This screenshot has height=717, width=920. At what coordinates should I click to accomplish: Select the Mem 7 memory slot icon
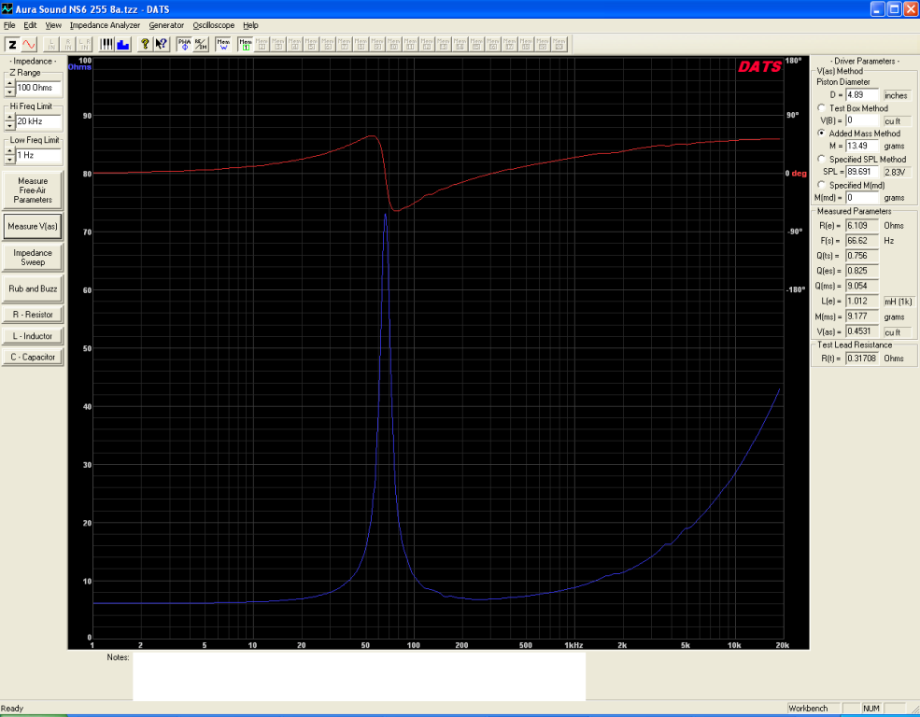[344, 45]
